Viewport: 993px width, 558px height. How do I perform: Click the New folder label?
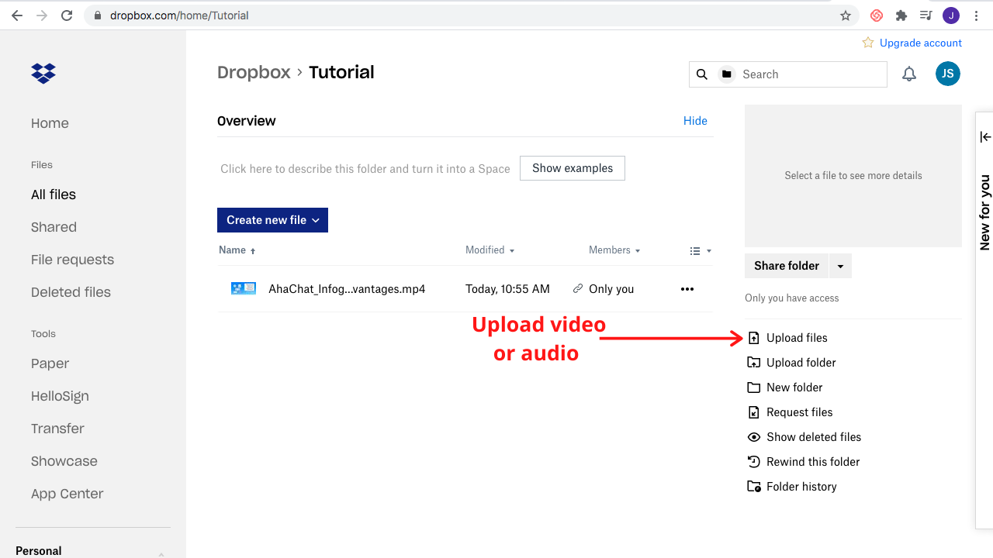click(794, 387)
